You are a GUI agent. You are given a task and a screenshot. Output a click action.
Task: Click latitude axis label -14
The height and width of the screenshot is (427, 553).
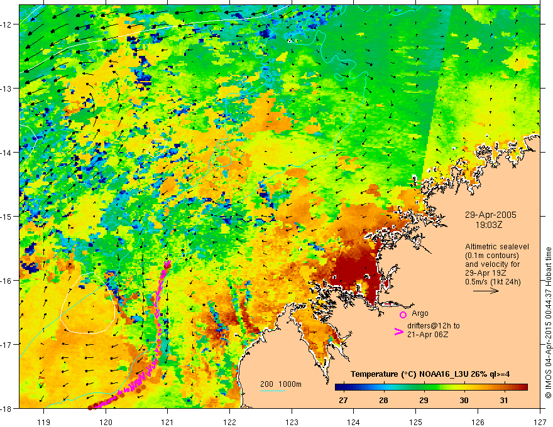click(6, 153)
